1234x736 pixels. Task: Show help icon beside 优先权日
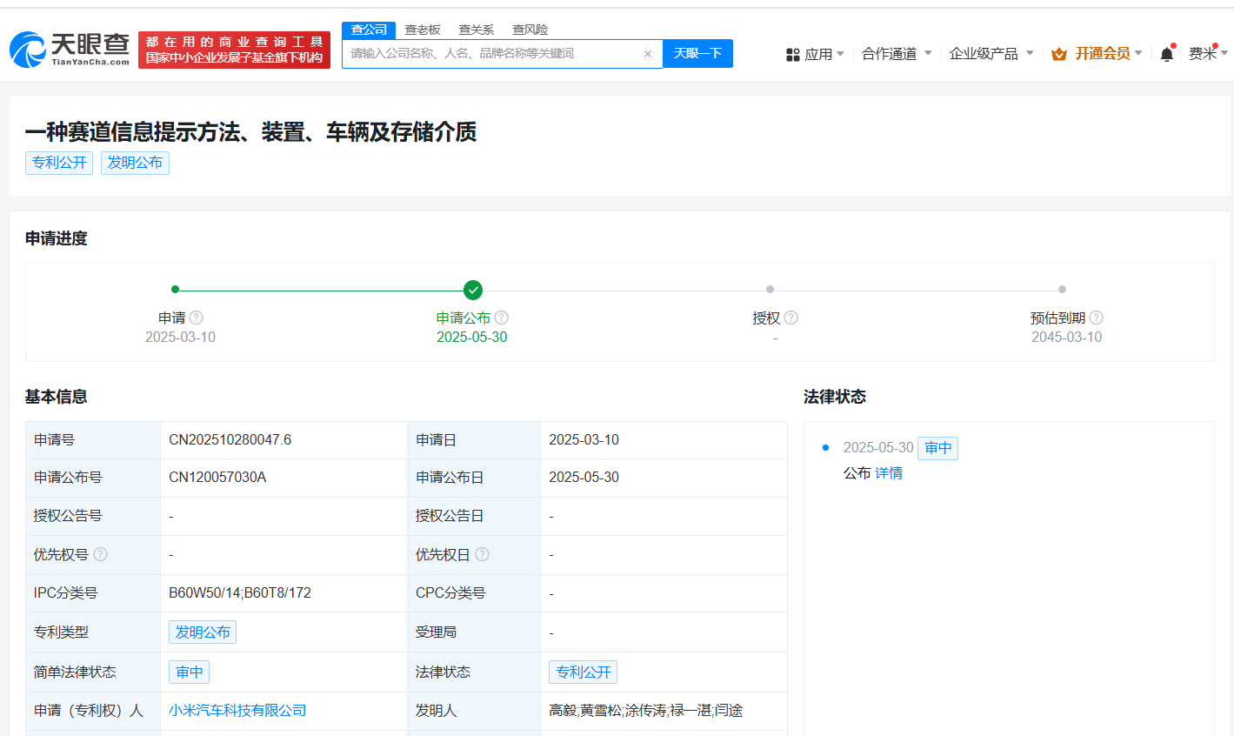point(483,554)
